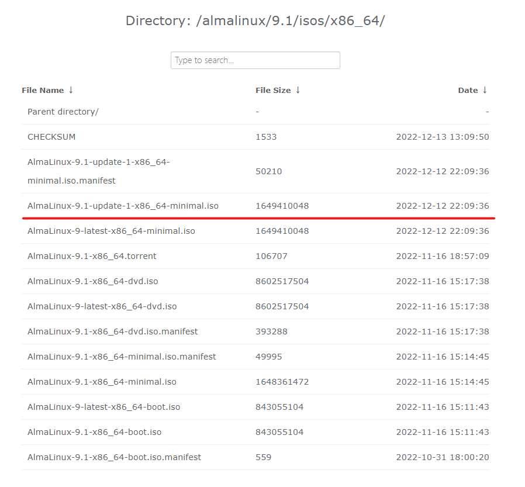
Task: Download AlmaLinux-9-latest-x86_64-minimal.iso
Action: 111,231
